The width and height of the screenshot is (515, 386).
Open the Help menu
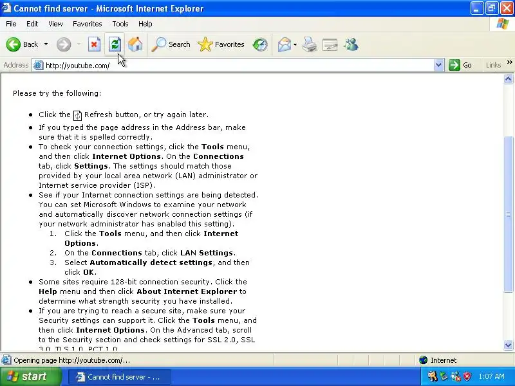click(145, 24)
